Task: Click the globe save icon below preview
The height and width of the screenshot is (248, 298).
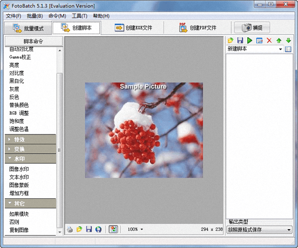Action: click(98, 229)
